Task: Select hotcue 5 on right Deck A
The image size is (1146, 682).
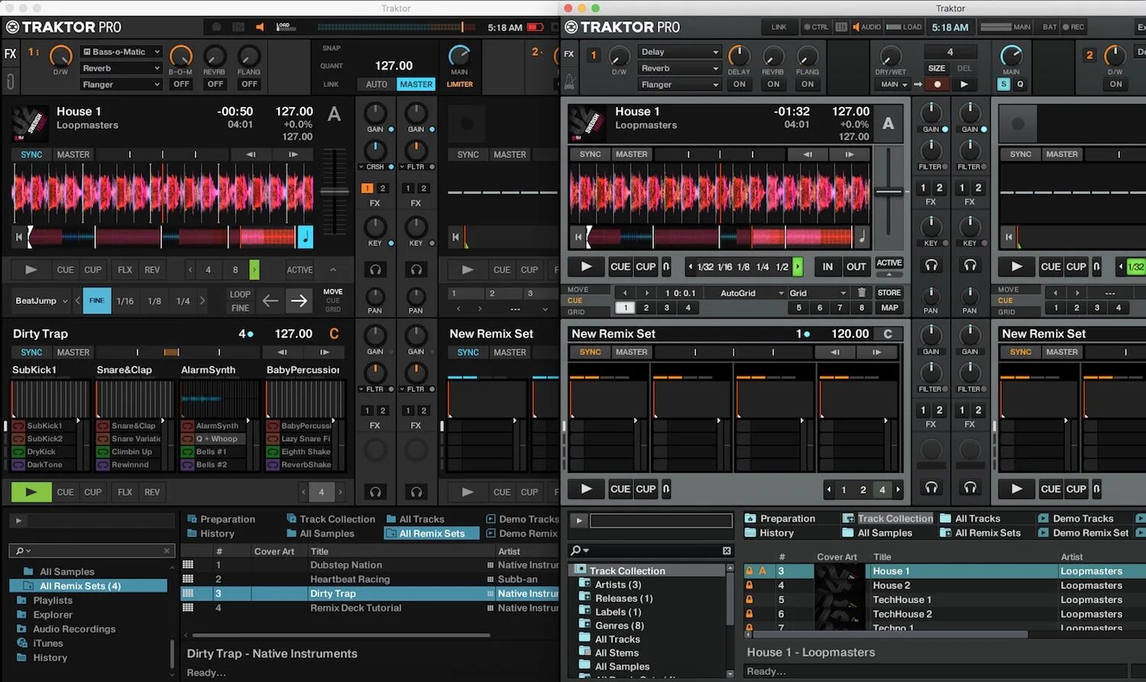Action: coord(798,308)
